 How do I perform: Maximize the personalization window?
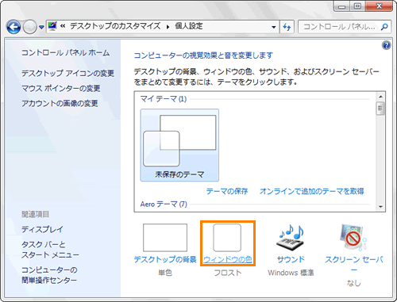pyautogui.click(x=357, y=6)
